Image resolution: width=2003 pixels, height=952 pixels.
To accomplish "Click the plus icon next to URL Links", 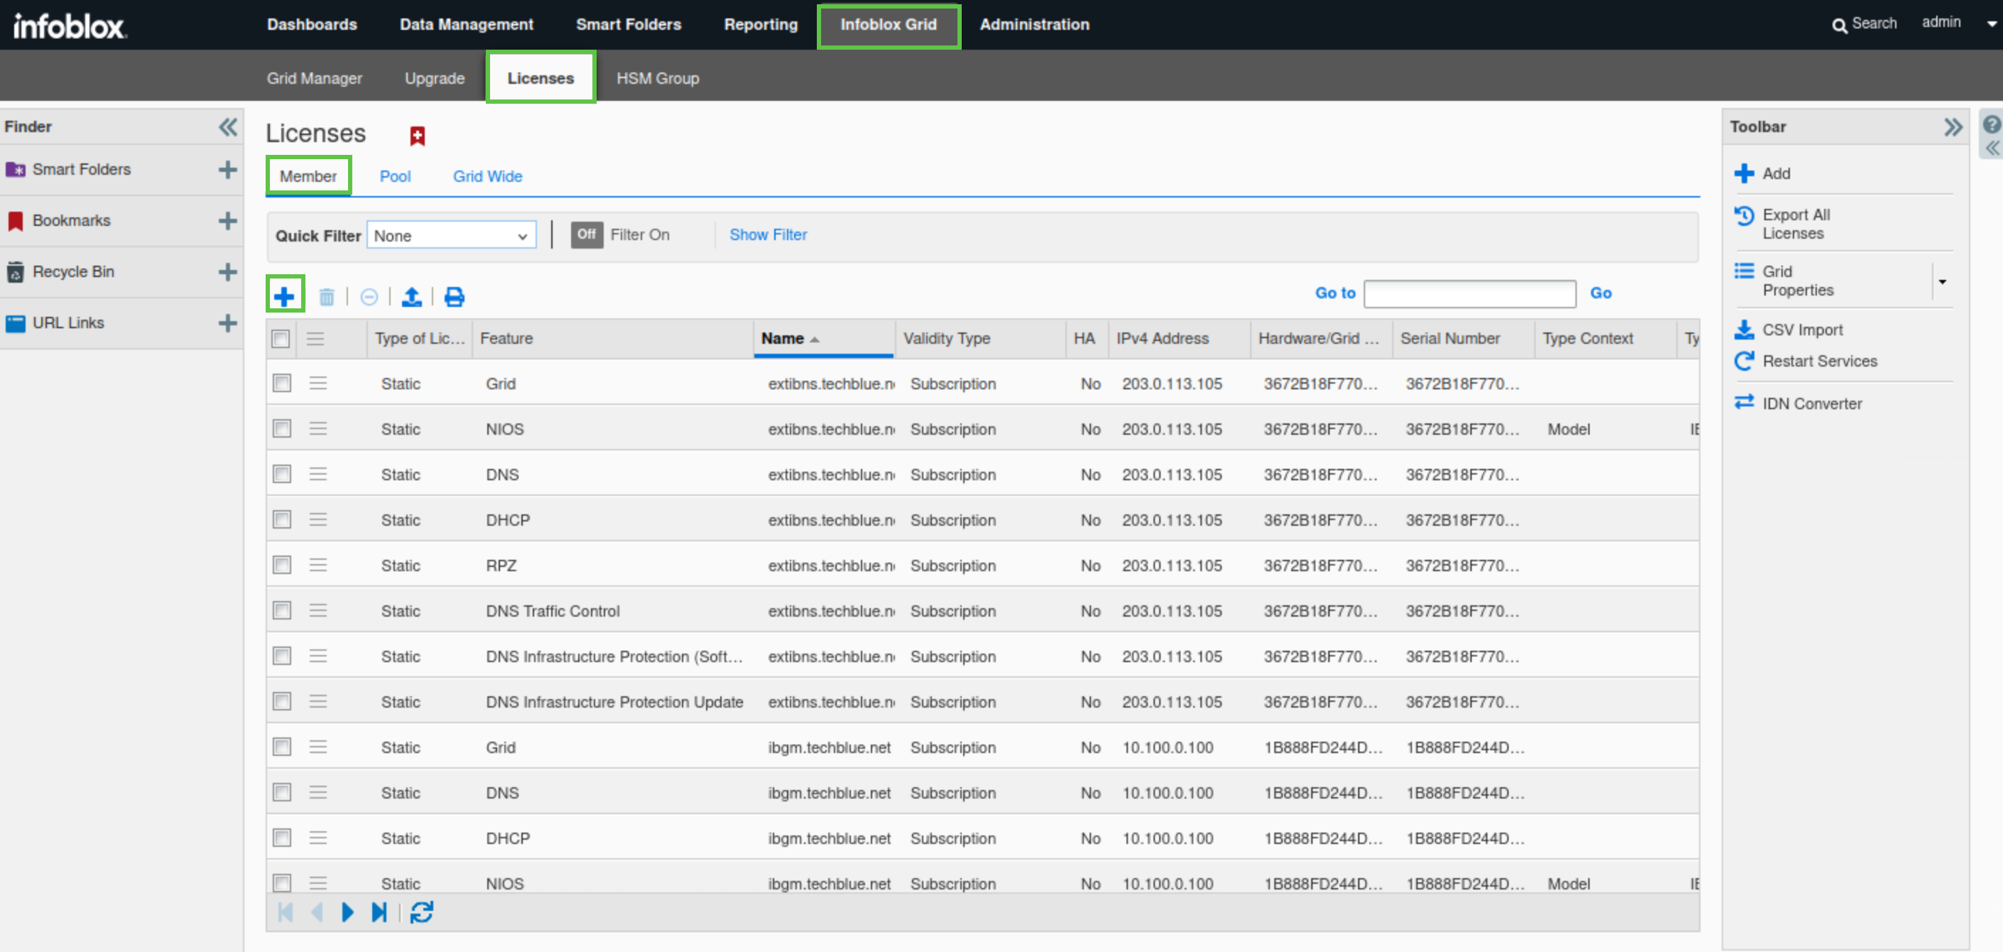I will point(227,323).
